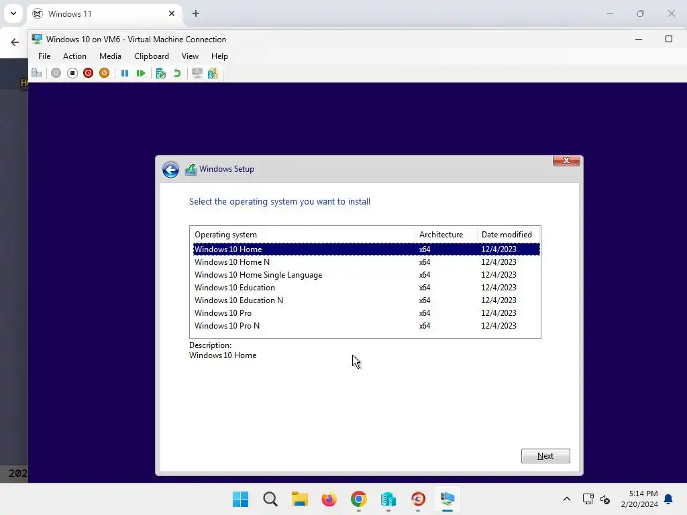
Task: Show hidden tray icons chevron
Action: coord(566,499)
